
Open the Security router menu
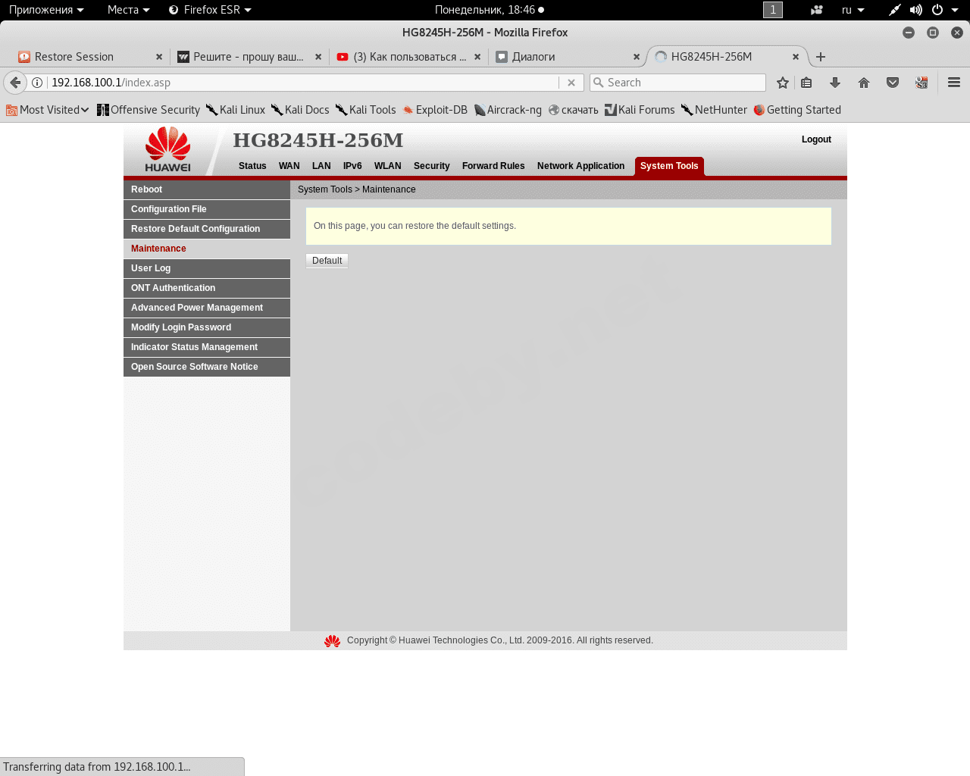coord(431,166)
